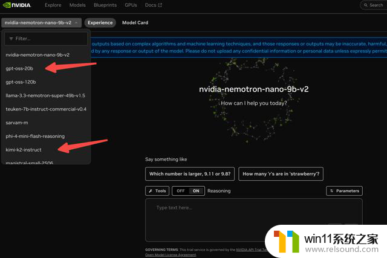Click the strawberry 'r's suggestion prompt
This screenshot has height=258, width=387.
tap(281, 174)
